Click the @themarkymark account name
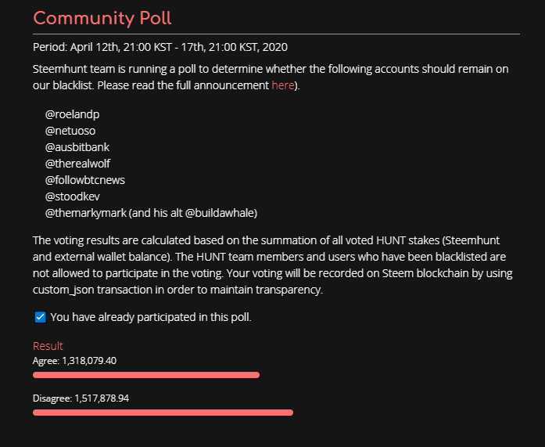 point(85,213)
